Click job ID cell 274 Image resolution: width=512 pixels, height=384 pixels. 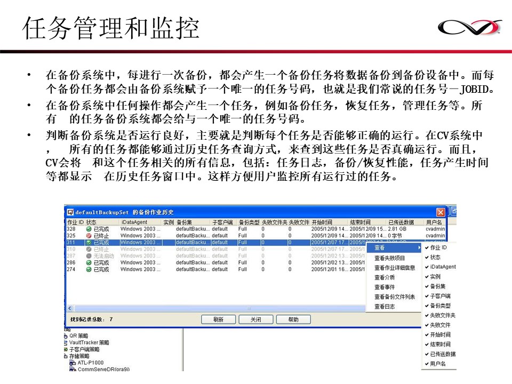tap(71, 269)
